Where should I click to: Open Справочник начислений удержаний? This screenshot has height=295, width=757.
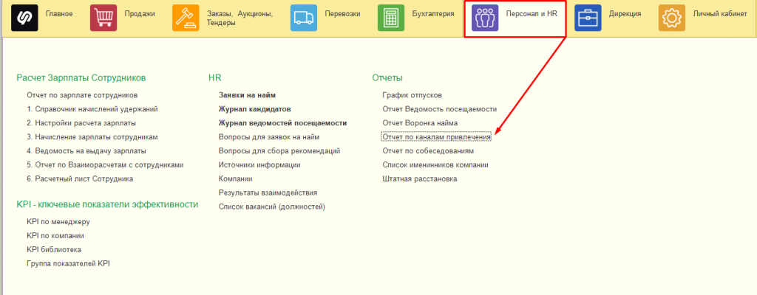point(92,109)
